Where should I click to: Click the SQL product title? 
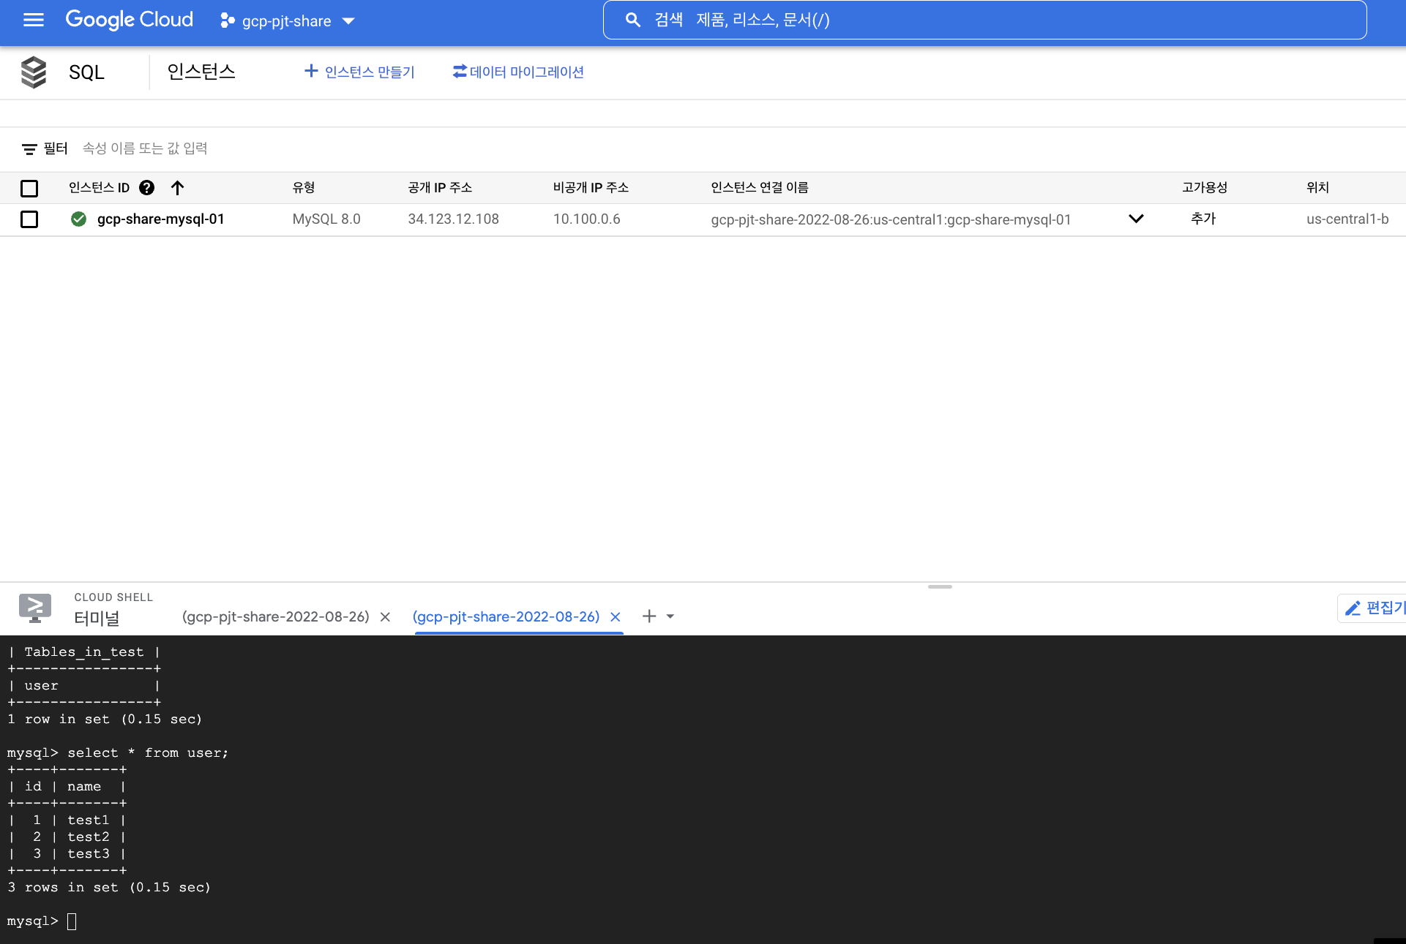pyautogui.click(x=86, y=72)
